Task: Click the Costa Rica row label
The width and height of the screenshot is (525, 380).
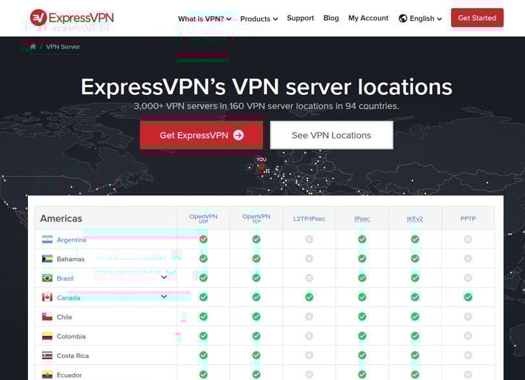Action: coord(73,356)
